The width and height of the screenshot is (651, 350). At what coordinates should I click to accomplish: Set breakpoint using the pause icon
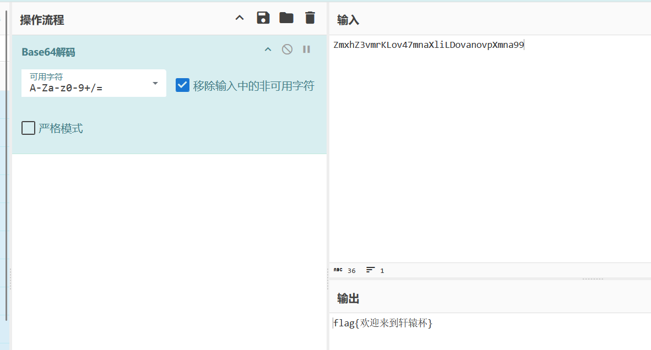(x=306, y=50)
